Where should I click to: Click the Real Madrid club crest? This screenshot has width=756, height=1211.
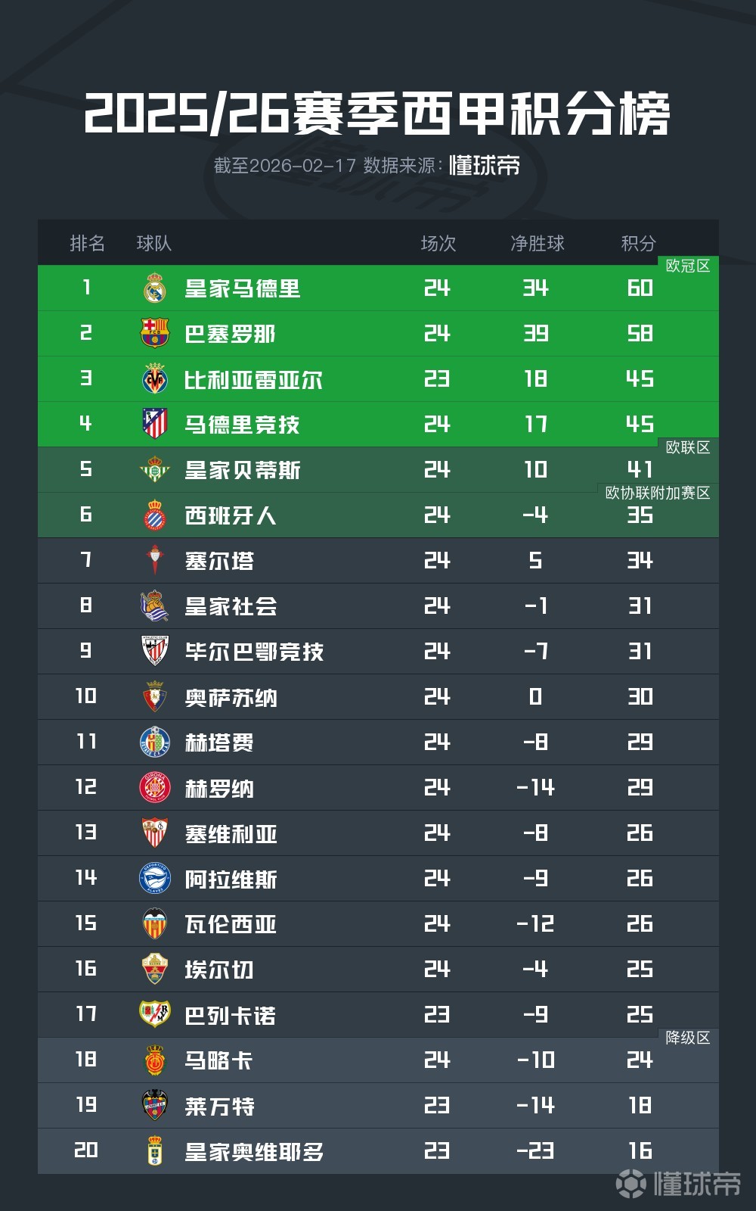(x=155, y=288)
